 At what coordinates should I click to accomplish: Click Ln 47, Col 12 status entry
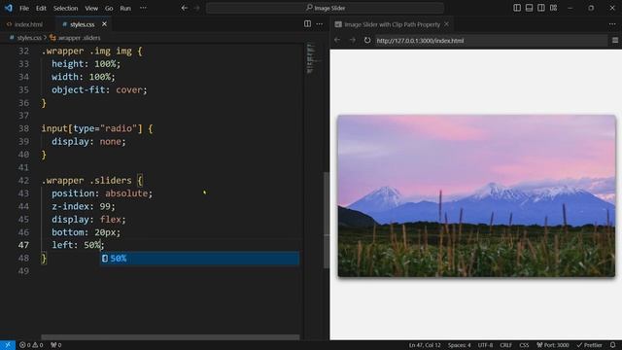coord(425,345)
